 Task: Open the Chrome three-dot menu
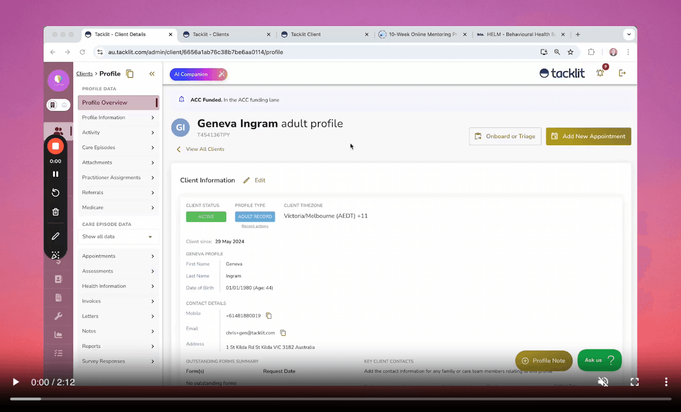[628, 52]
